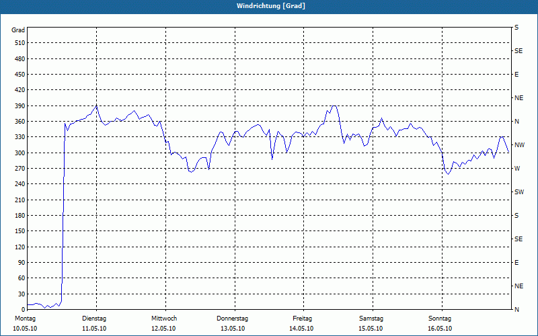Select the date 12.05.10
The width and height of the screenshot is (538, 336).
tap(163, 329)
